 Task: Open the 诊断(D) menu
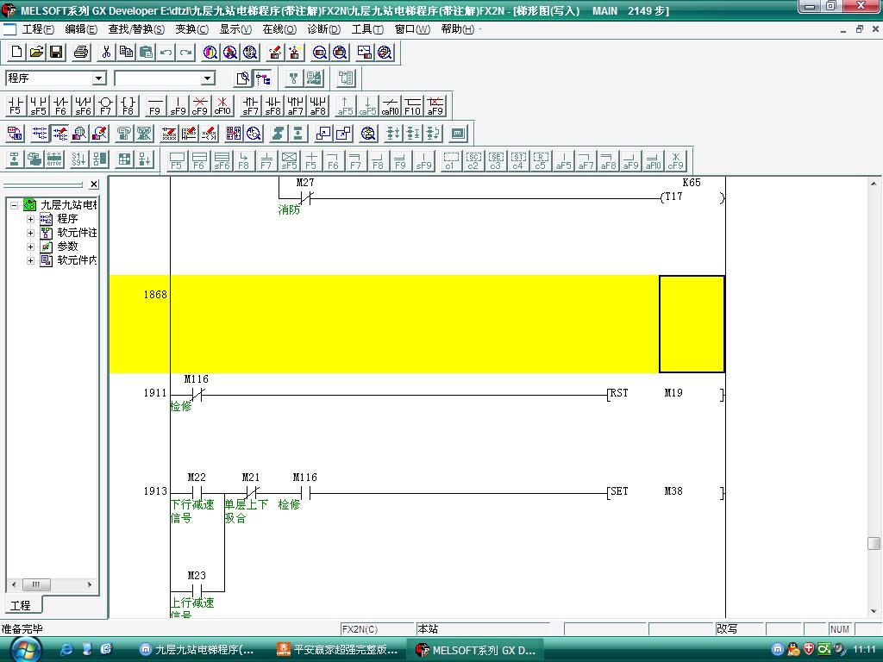click(323, 29)
